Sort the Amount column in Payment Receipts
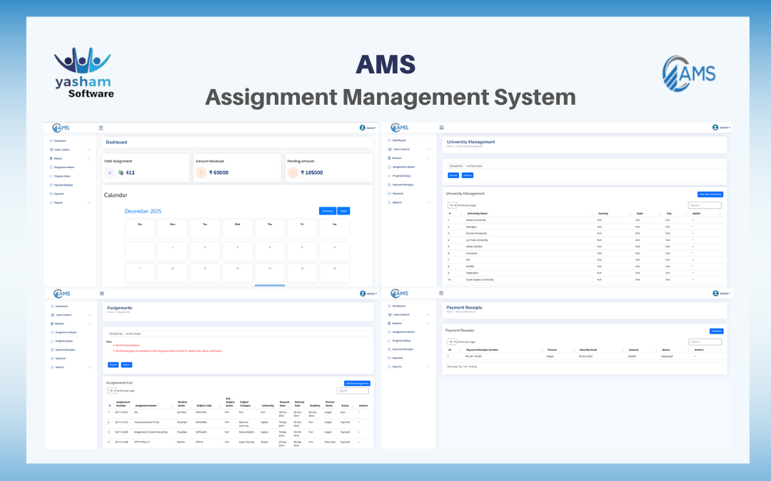The image size is (771, 481). click(x=633, y=348)
